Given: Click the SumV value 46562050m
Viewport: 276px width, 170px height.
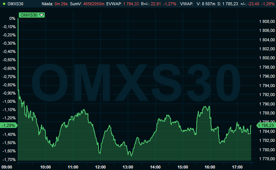Looking at the screenshot, I should [x=94, y=4].
